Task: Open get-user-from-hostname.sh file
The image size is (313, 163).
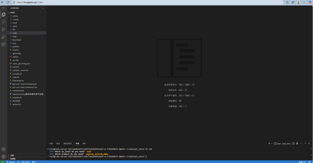Action: [x=27, y=87]
